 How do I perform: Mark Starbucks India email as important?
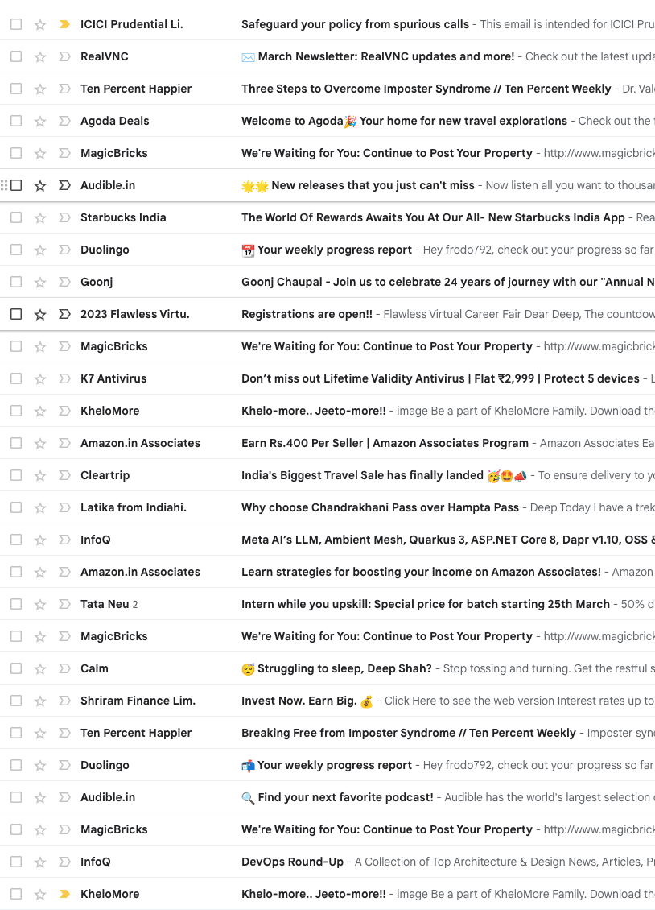(x=65, y=217)
